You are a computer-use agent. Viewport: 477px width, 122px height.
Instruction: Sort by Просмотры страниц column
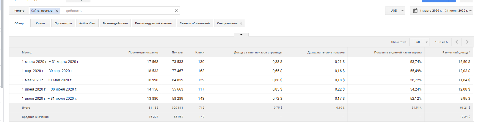[x=143, y=53]
